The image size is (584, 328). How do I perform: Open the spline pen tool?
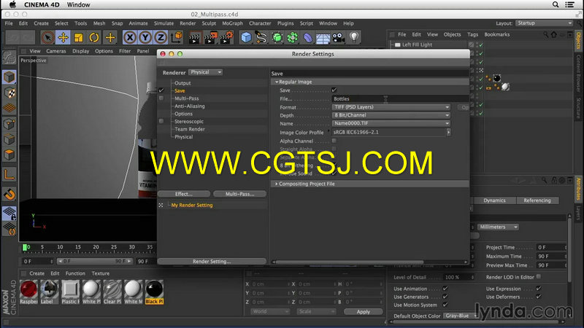pos(261,38)
